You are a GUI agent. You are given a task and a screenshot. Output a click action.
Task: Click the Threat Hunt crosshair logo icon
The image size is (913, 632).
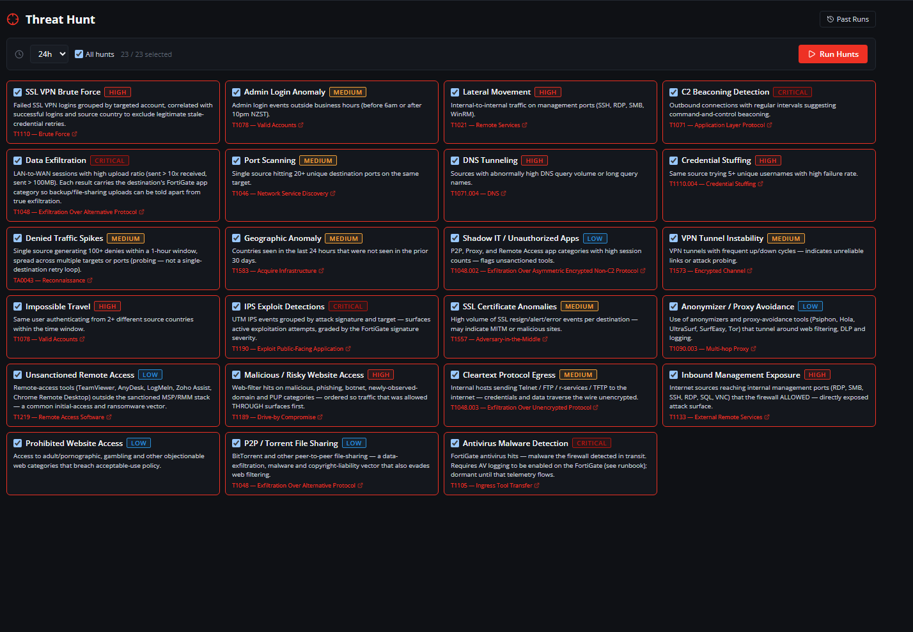click(x=13, y=19)
